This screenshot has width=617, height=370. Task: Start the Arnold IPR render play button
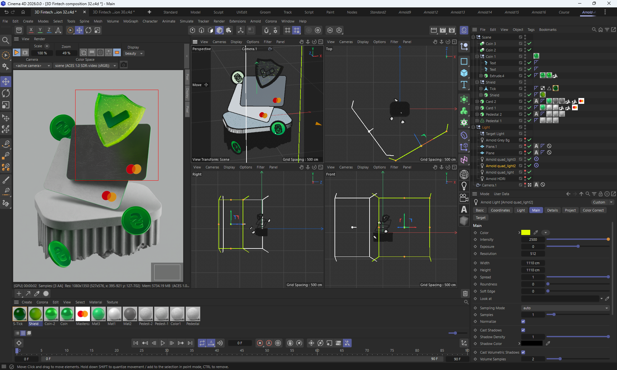click(x=17, y=53)
